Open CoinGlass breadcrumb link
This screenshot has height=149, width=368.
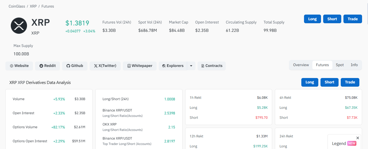(x=17, y=6)
